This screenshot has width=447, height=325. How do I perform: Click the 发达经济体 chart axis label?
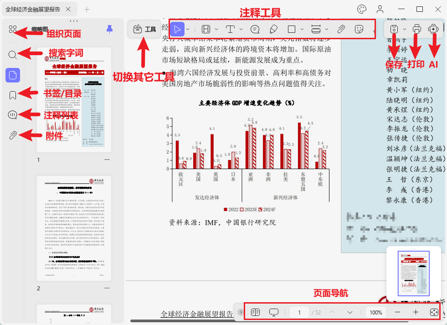click(207, 197)
